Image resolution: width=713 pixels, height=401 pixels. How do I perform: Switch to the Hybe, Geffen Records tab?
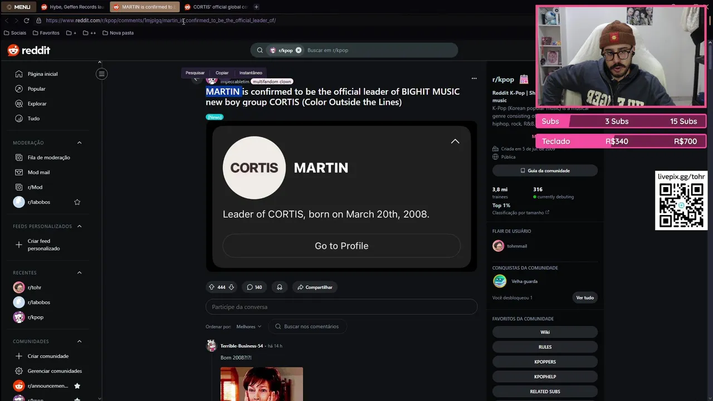(x=72, y=7)
